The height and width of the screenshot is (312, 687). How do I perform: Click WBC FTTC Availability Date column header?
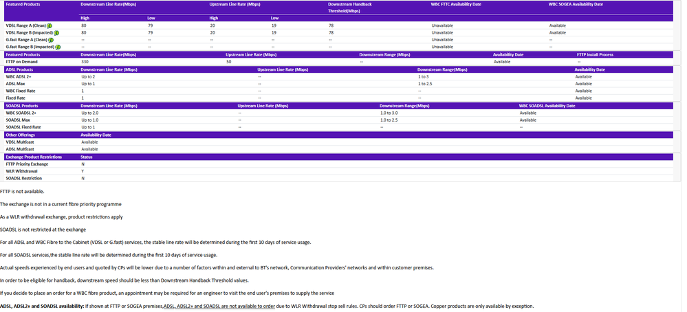(456, 4)
